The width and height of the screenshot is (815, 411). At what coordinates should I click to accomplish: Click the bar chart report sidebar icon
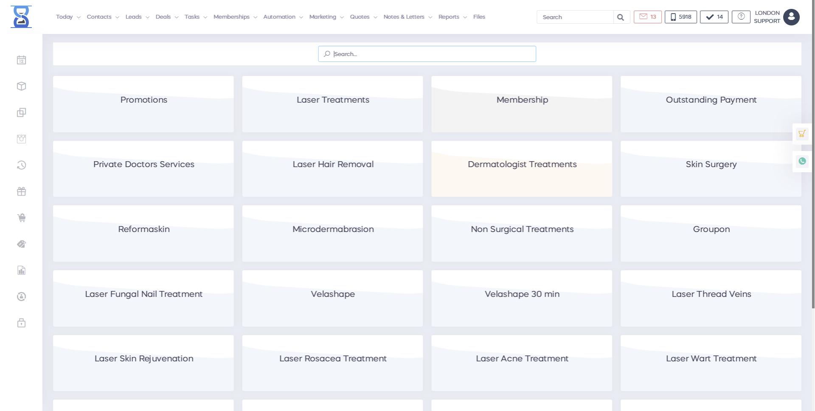[x=21, y=271]
